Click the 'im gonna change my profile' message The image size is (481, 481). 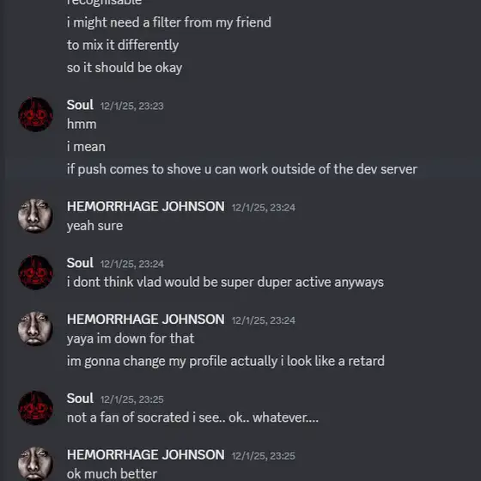225,362
